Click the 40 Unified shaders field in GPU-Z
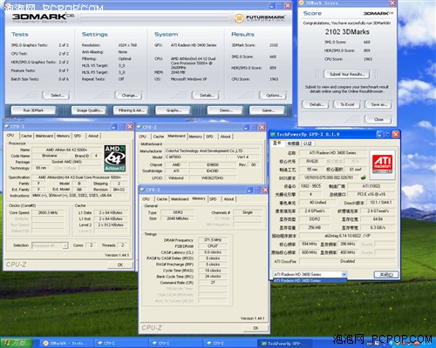This screenshot has height=348, width=436. (317, 203)
